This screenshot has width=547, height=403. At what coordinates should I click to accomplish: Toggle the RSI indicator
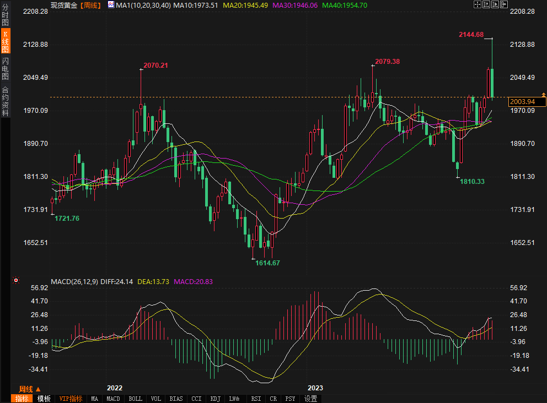pyautogui.click(x=256, y=399)
